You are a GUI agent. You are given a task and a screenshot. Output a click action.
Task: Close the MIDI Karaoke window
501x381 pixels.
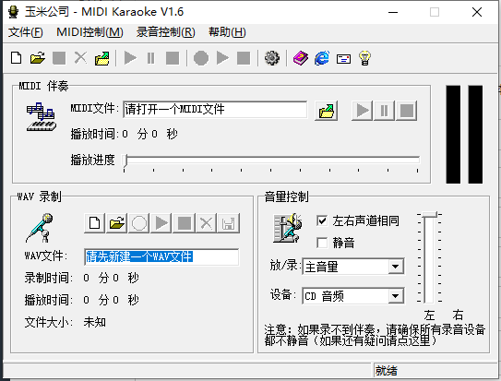click(x=477, y=13)
